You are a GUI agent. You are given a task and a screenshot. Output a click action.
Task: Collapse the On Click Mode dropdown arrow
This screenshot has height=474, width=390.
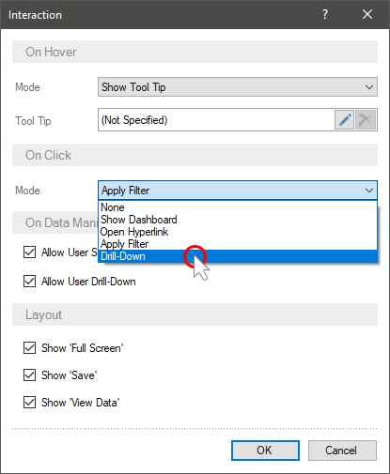[x=369, y=191]
